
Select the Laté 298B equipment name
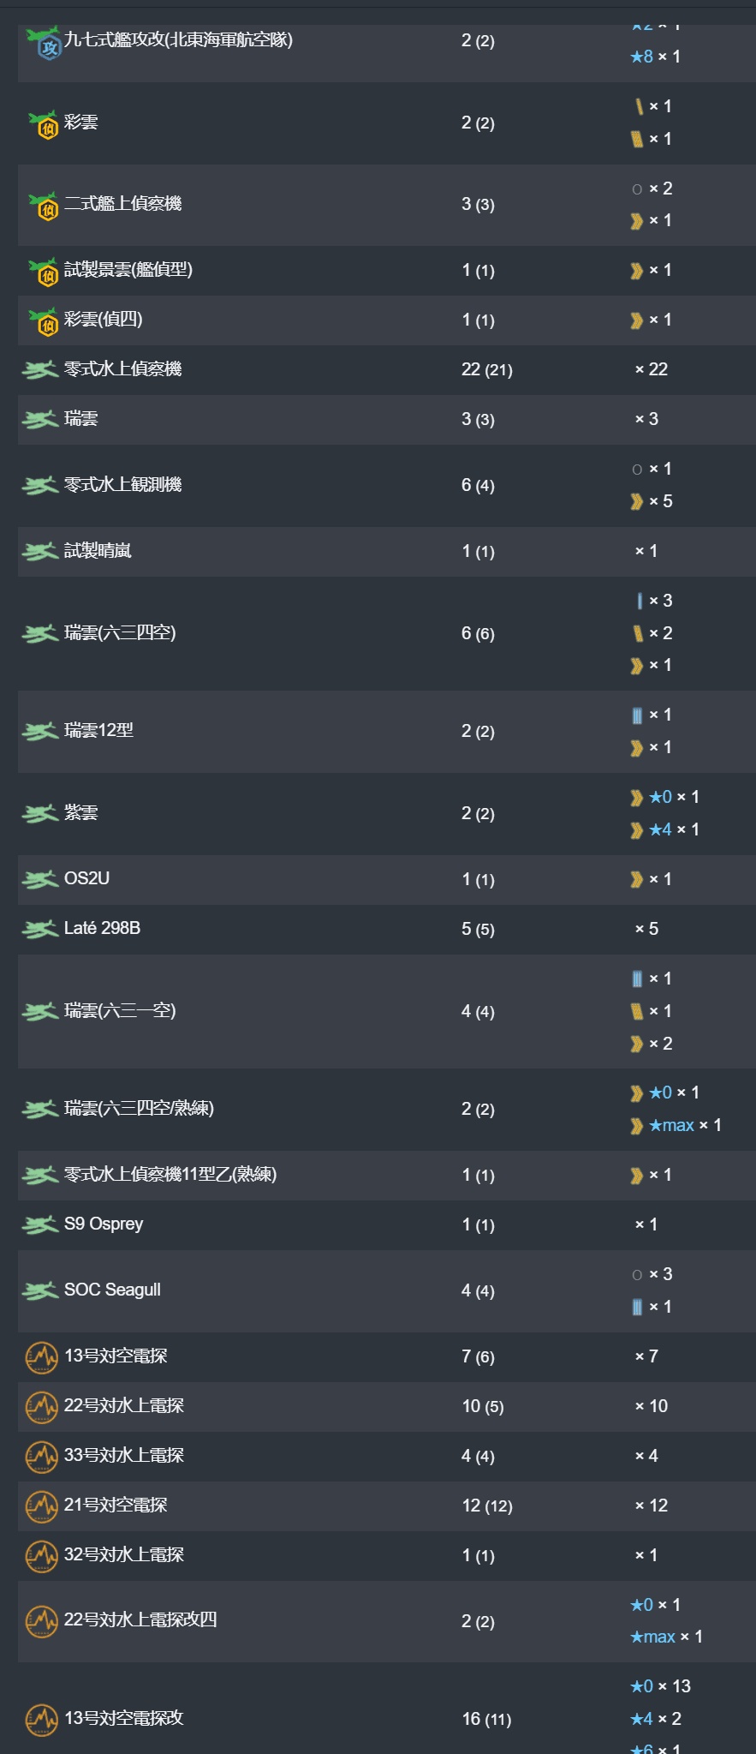point(102,928)
